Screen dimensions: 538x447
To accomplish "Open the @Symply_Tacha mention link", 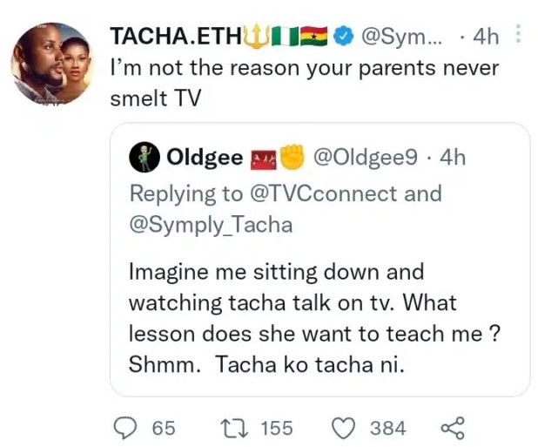I will pyautogui.click(x=211, y=226).
